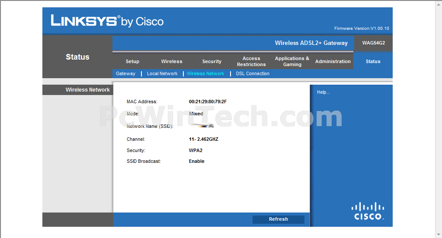Image resolution: width=442 pixels, height=238 pixels.
Task: Click the Wireless ADSL2+ Gateway title
Action: click(x=311, y=43)
